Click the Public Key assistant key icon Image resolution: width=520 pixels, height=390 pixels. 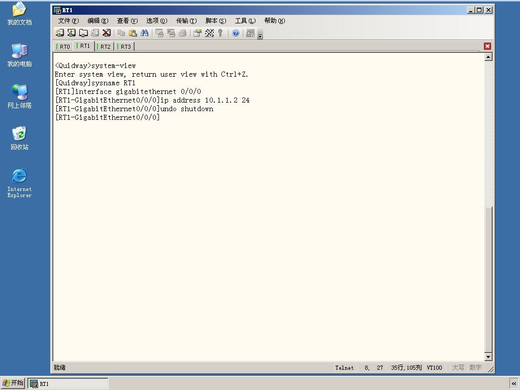[x=220, y=33]
